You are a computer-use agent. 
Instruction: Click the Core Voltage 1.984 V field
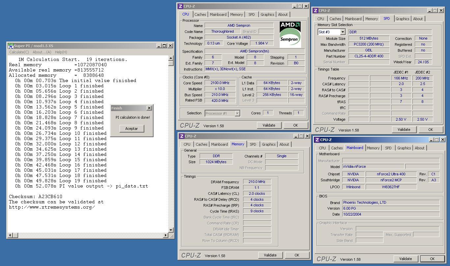coord(262,44)
